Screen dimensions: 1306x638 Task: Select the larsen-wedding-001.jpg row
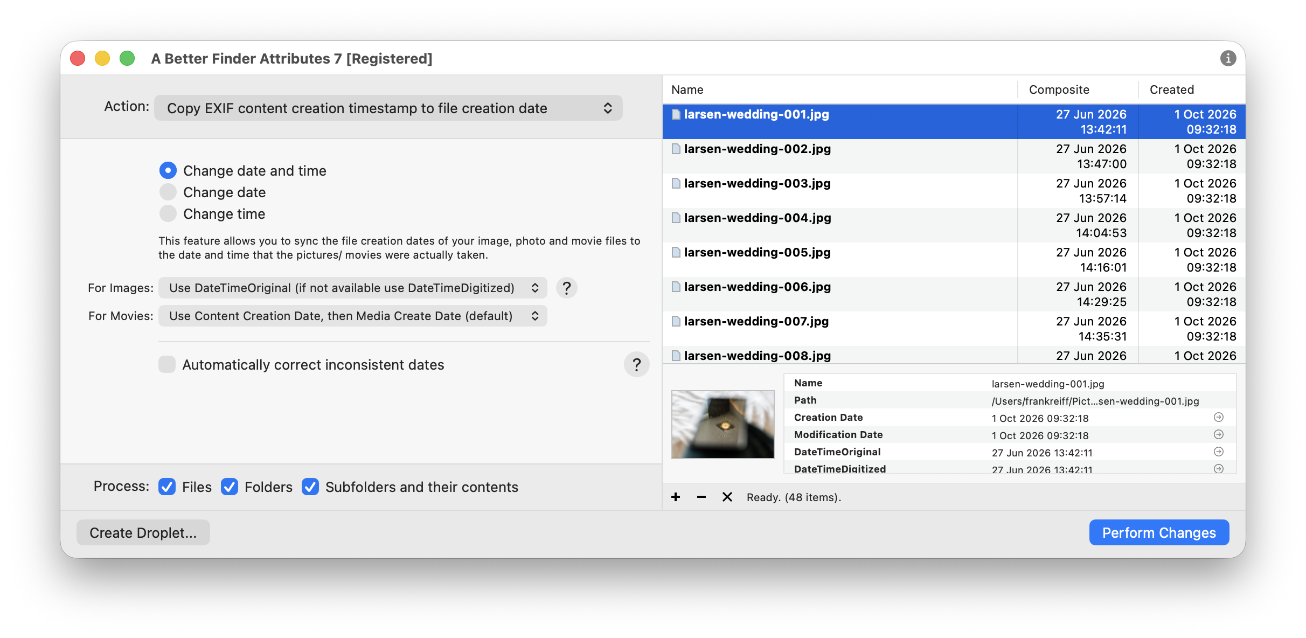(x=954, y=122)
